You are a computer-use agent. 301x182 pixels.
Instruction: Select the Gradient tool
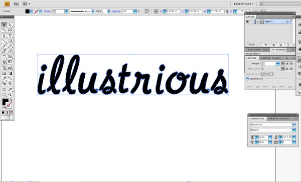point(10,74)
